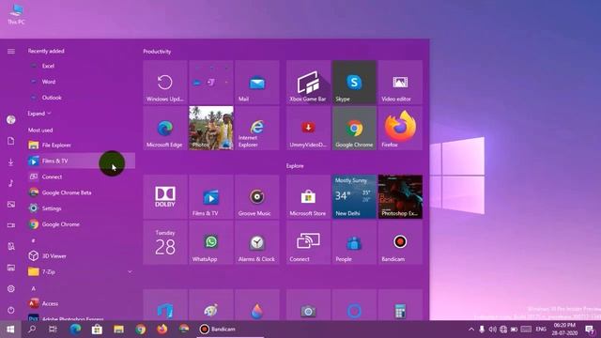Launch the Microsoft Edge tile
The height and width of the screenshot is (338, 601).
pos(165,128)
